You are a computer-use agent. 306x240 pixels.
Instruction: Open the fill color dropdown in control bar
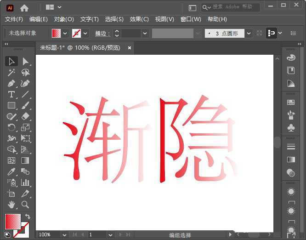point(65,33)
